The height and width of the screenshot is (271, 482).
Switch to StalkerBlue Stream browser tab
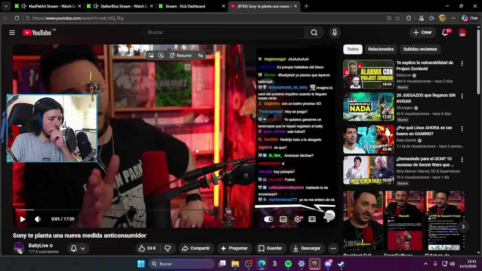coord(120,6)
